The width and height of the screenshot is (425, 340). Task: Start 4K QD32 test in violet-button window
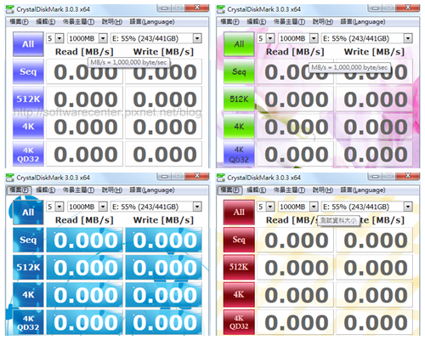click(28, 154)
